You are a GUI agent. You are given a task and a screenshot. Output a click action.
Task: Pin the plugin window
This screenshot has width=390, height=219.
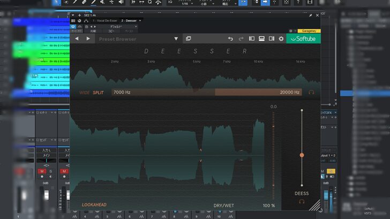[x=310, y=16]
